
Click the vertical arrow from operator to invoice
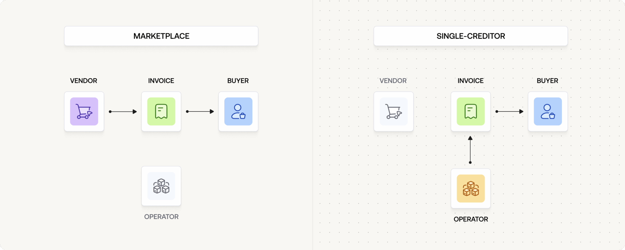tap(470, 150)
